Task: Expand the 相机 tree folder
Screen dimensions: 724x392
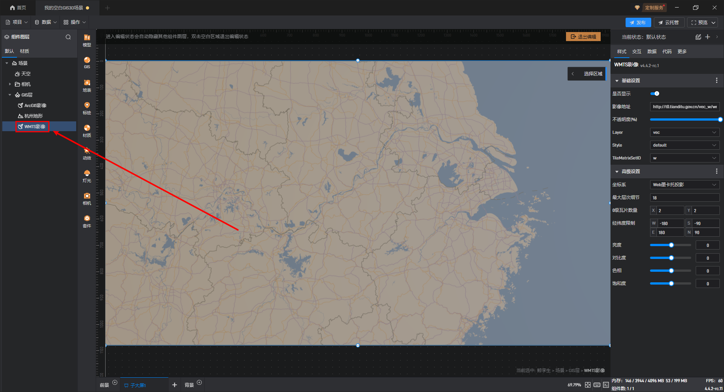Action: 10,84
